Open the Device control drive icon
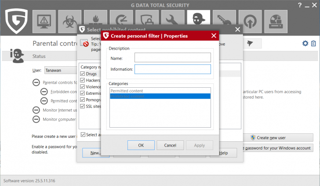Viewport: 320px width, 186px height. click(276, 21)
